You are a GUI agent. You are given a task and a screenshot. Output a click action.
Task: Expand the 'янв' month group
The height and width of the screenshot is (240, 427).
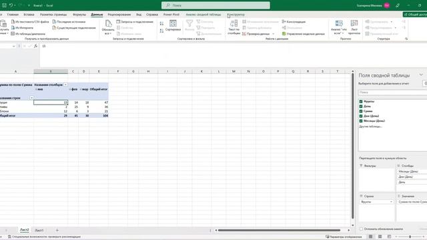click(x=36, y=89)
